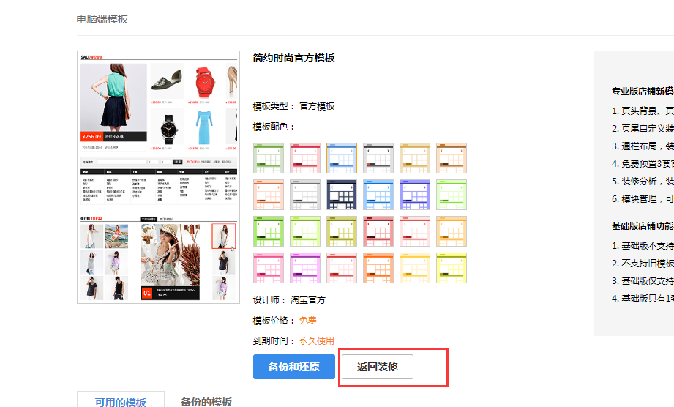The height and width of the screenshot is (407, 674).
Task: Click list item 6 starting 模块管理
Action: (643, 199)
